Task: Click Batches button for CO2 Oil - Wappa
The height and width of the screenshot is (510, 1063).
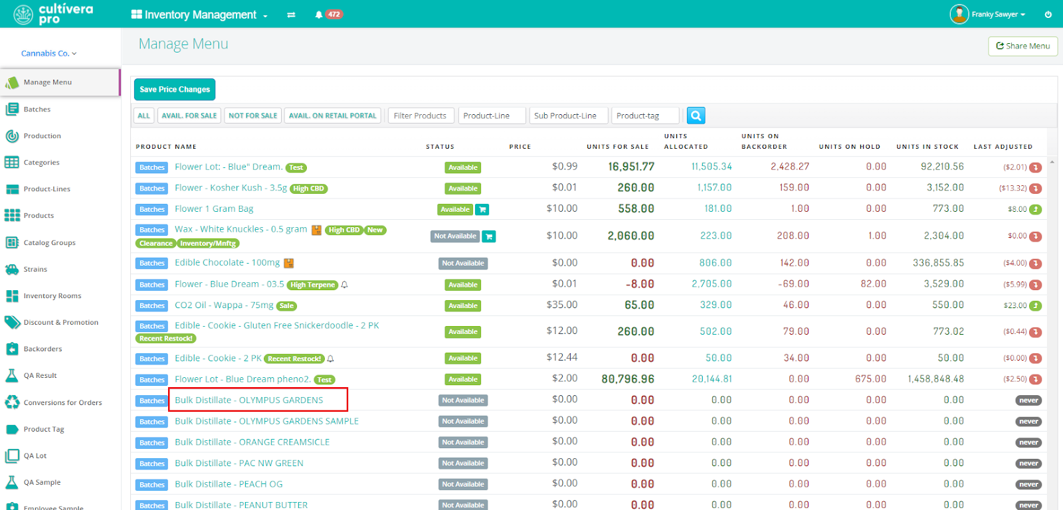Action: click(x=152, y=306)
